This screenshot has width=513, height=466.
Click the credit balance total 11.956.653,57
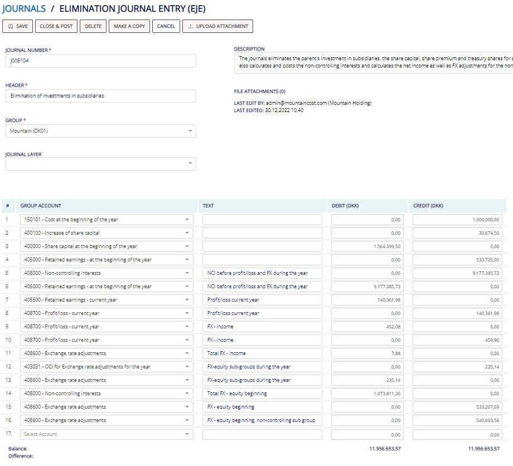pos(484,449)
